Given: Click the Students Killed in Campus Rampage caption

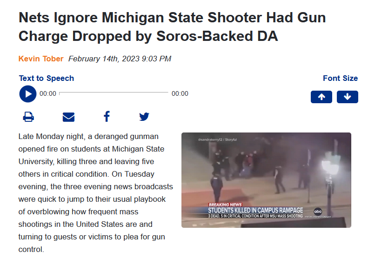Looking at the screenshot, I should tap(255, 210).
